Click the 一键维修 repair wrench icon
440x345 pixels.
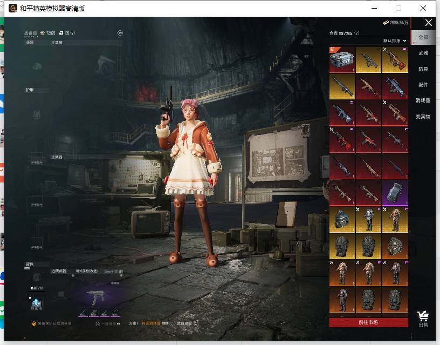point(98,323)
